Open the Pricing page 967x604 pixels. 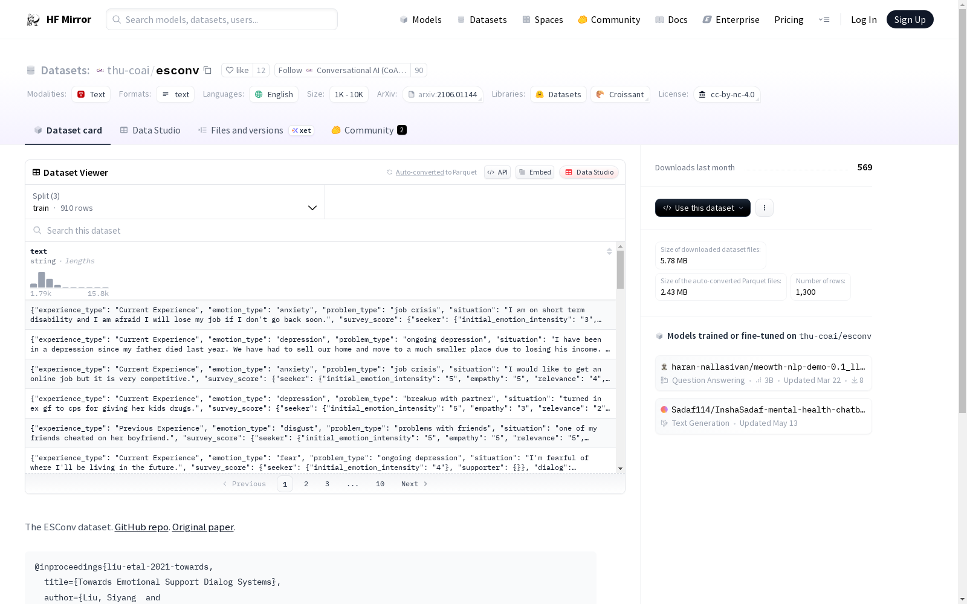click(x=789, y=19)
